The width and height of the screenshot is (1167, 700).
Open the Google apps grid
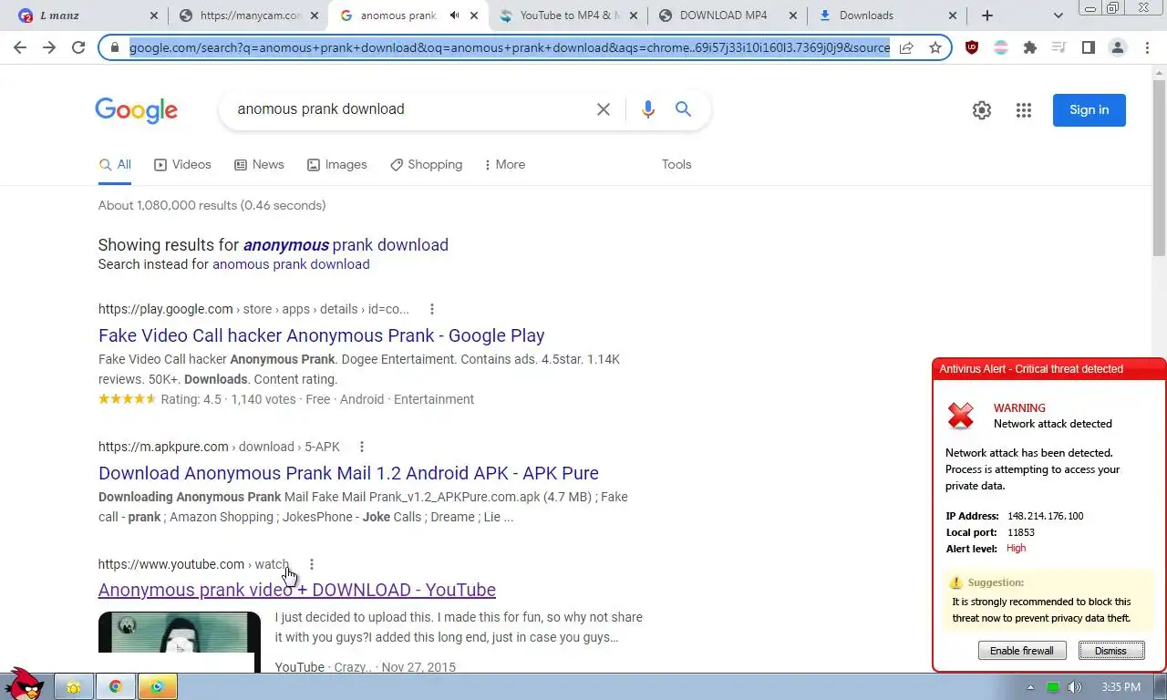point(1024,110)
